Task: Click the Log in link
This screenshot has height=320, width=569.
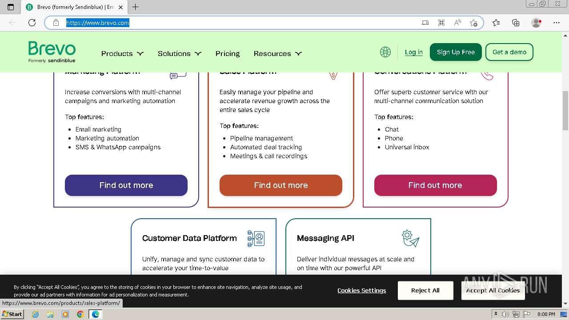Action: click(413, 52)
